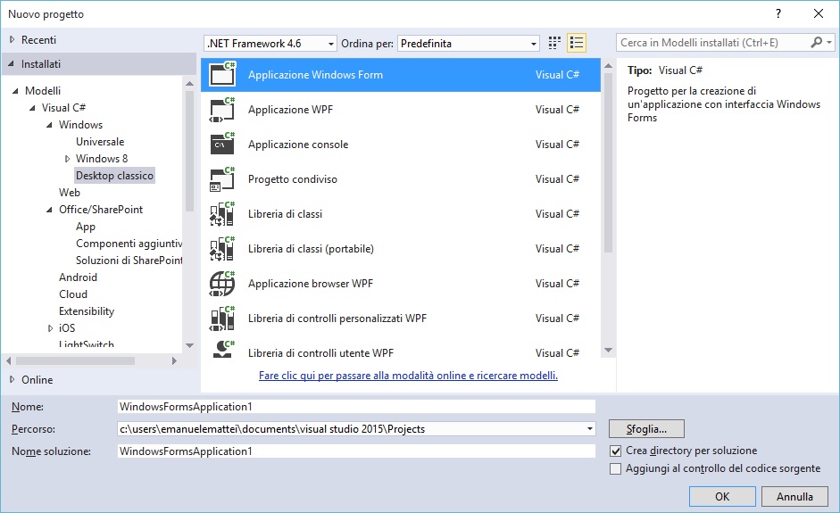Viewport: 840px width, 513px height.
Task: Click the Nome text field
Action: 356,407
